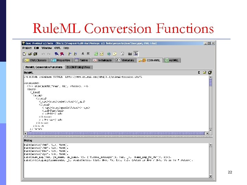Screen dimensions: 247x185
Task: Click the RuleML horizontal scrollbar right arrow
Action: (207, 133)
